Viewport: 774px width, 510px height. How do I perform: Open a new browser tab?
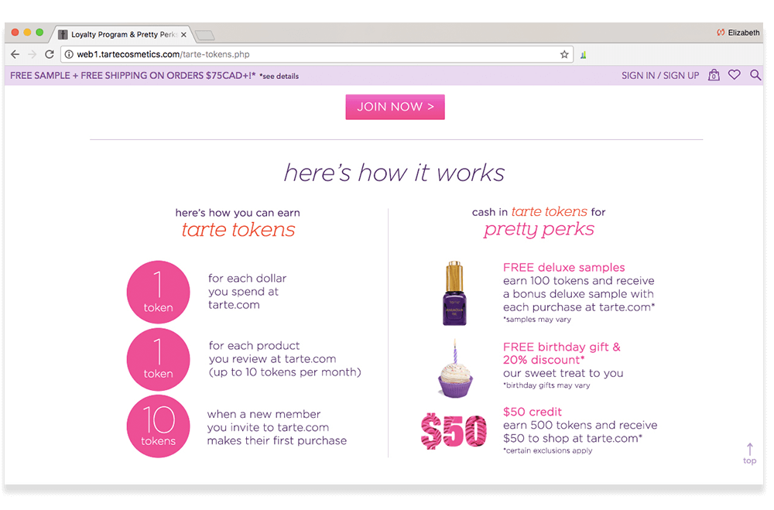click(205, 35)
